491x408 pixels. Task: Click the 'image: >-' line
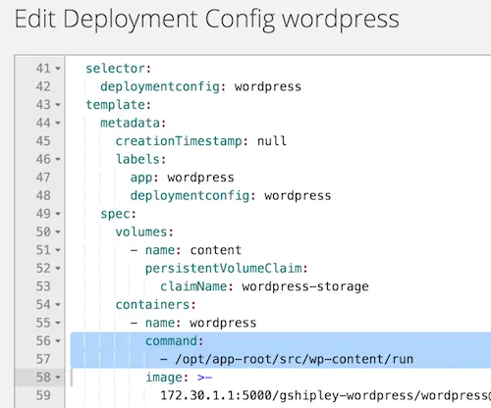pos(179,378)
